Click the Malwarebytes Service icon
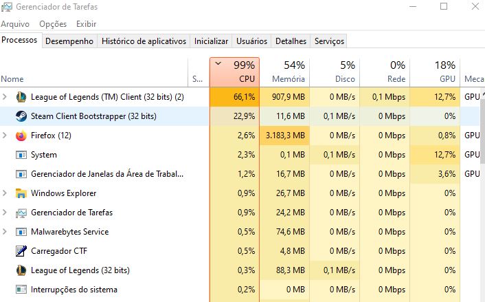Screen dimensions: 485x302 point(21,232)
